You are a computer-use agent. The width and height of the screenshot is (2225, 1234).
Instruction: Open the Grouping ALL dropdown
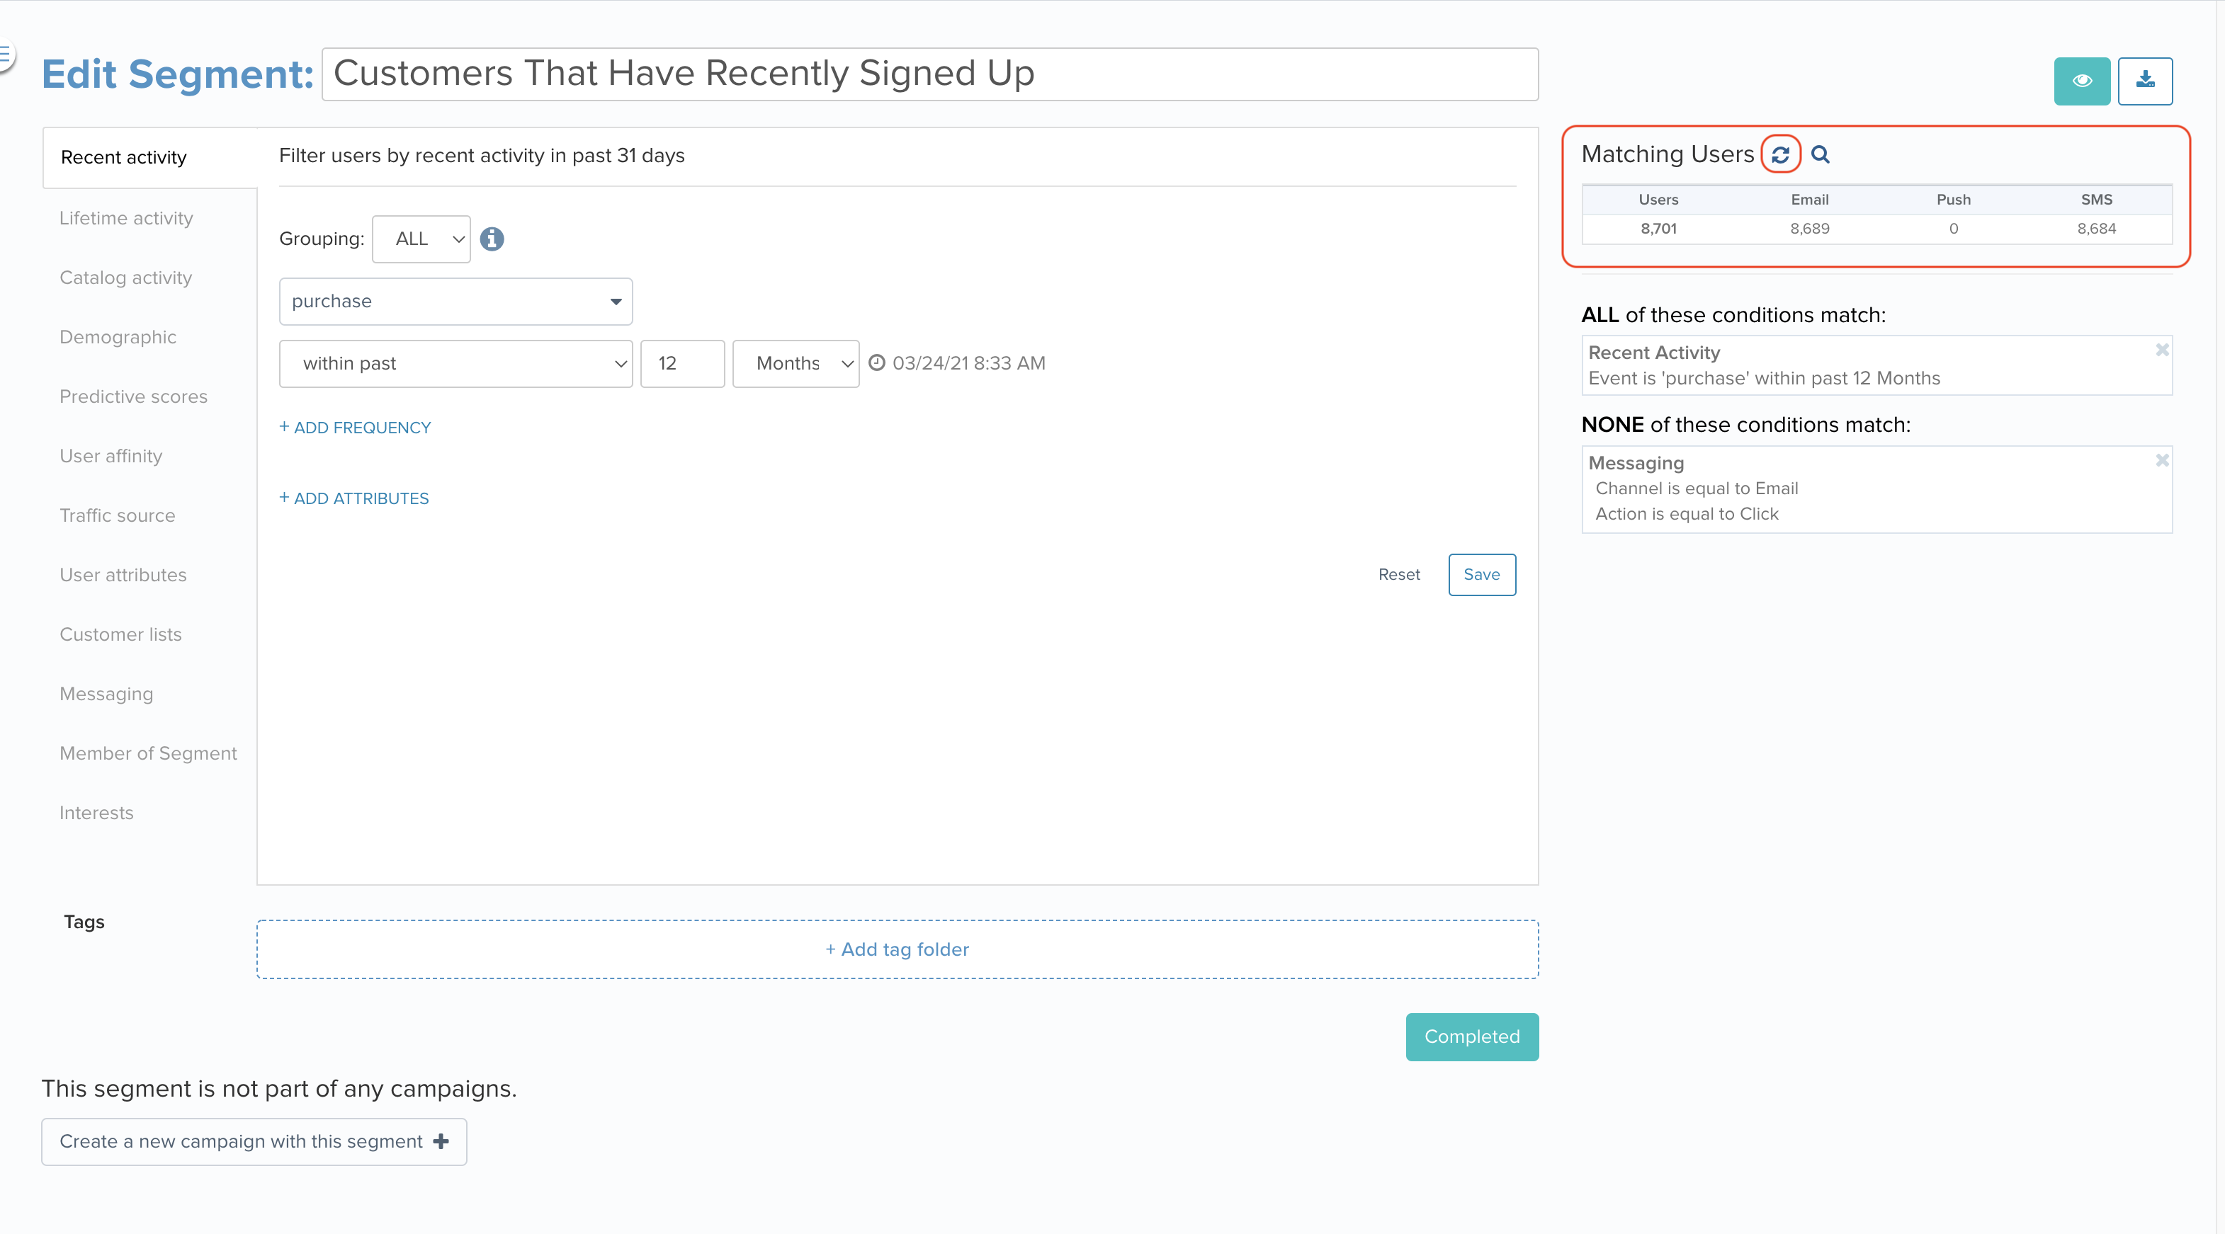pos(421,239)
